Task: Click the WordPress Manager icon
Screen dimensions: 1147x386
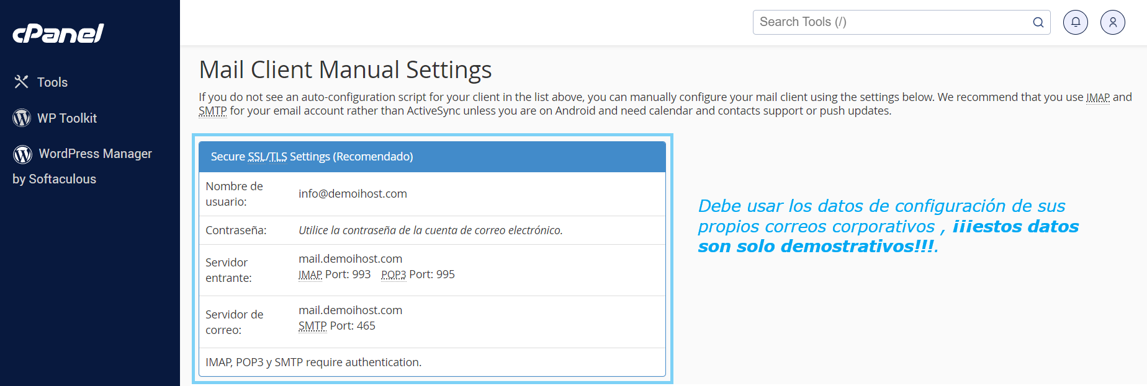Action: [x=23, y=154]
